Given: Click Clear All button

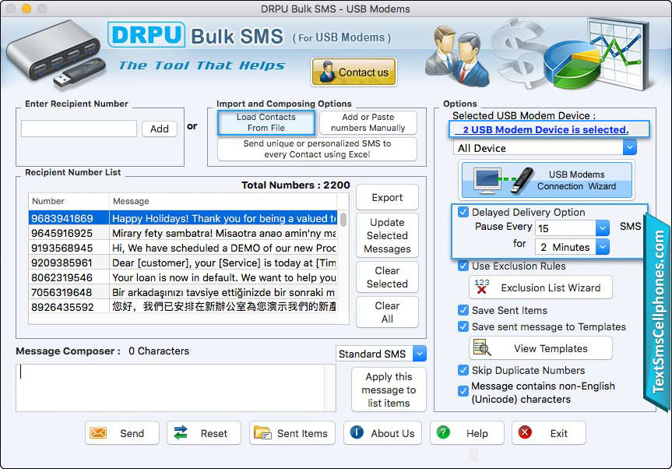Looking at the screenshot, I should 387,312.
